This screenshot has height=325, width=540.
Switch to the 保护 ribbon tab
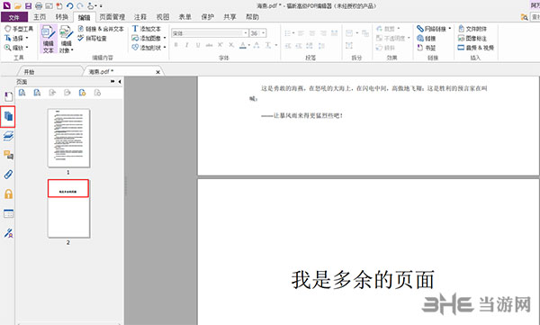207,17
